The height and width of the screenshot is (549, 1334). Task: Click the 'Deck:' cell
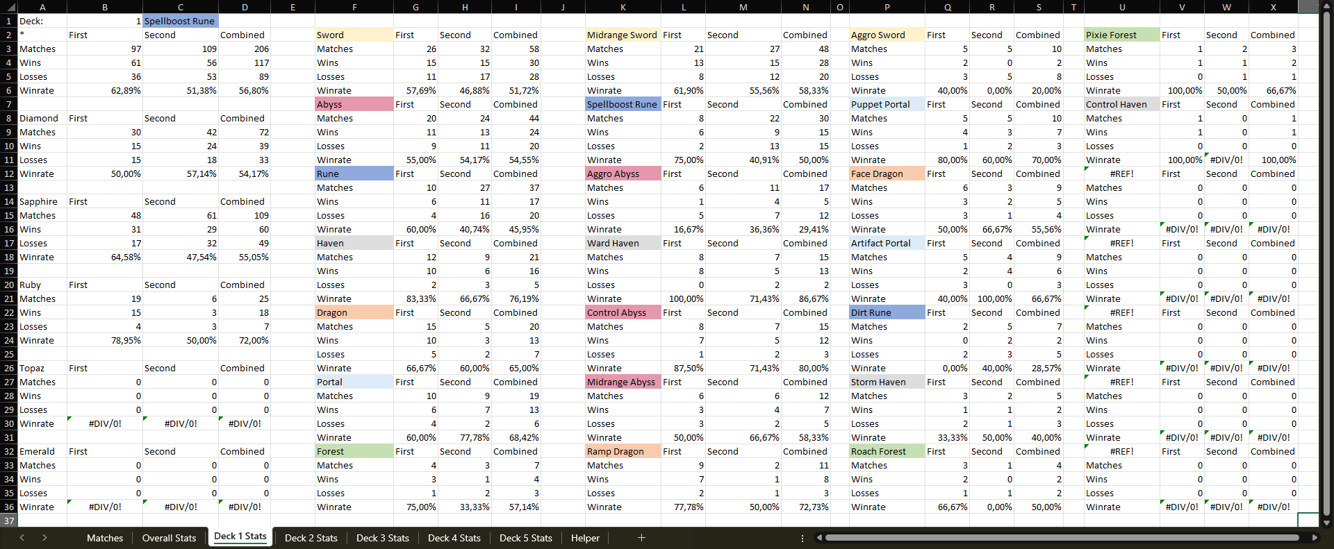42,21
